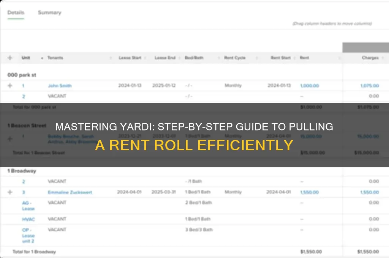Open the AG - Lease unit
The width and height of the screenshot is (389, 258).
click(x=28, y=206)
